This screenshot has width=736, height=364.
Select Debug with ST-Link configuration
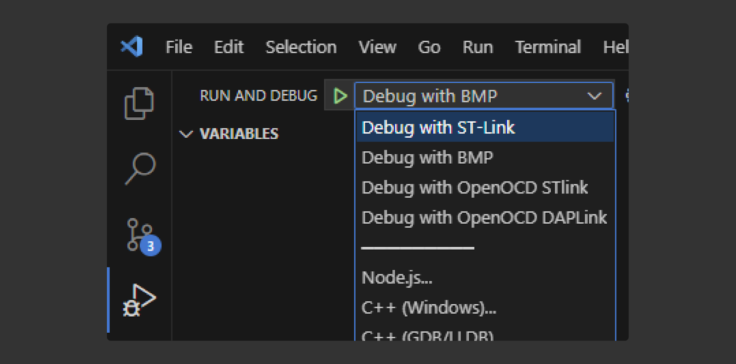click(485, 127)
